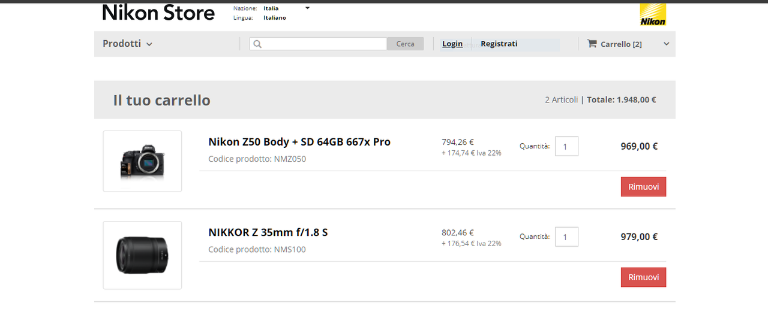Edit the quantity field for Nikon Z50
The image size is (768, 312).
click(x=566, y=146)
